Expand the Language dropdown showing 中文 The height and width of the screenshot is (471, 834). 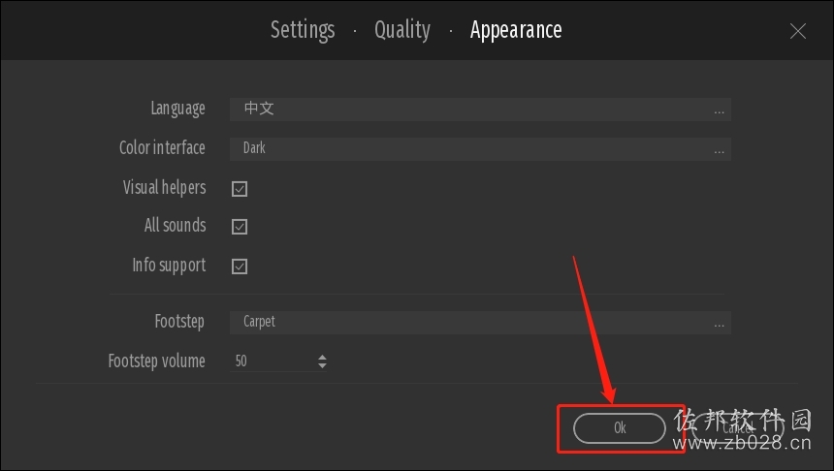(480, 109)
